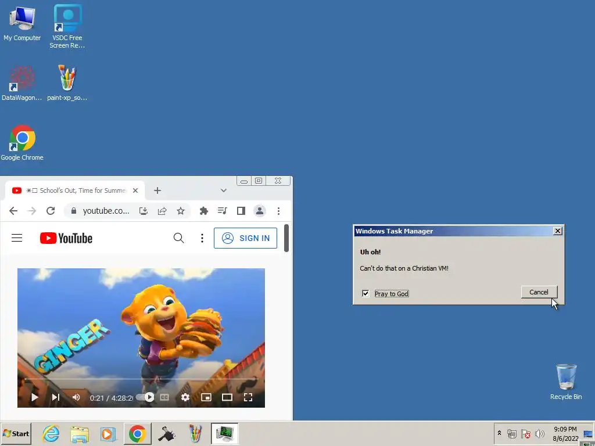Skip to next video
Image resolution: width=595 pixels, height=446 pixels.
(56, 397)
